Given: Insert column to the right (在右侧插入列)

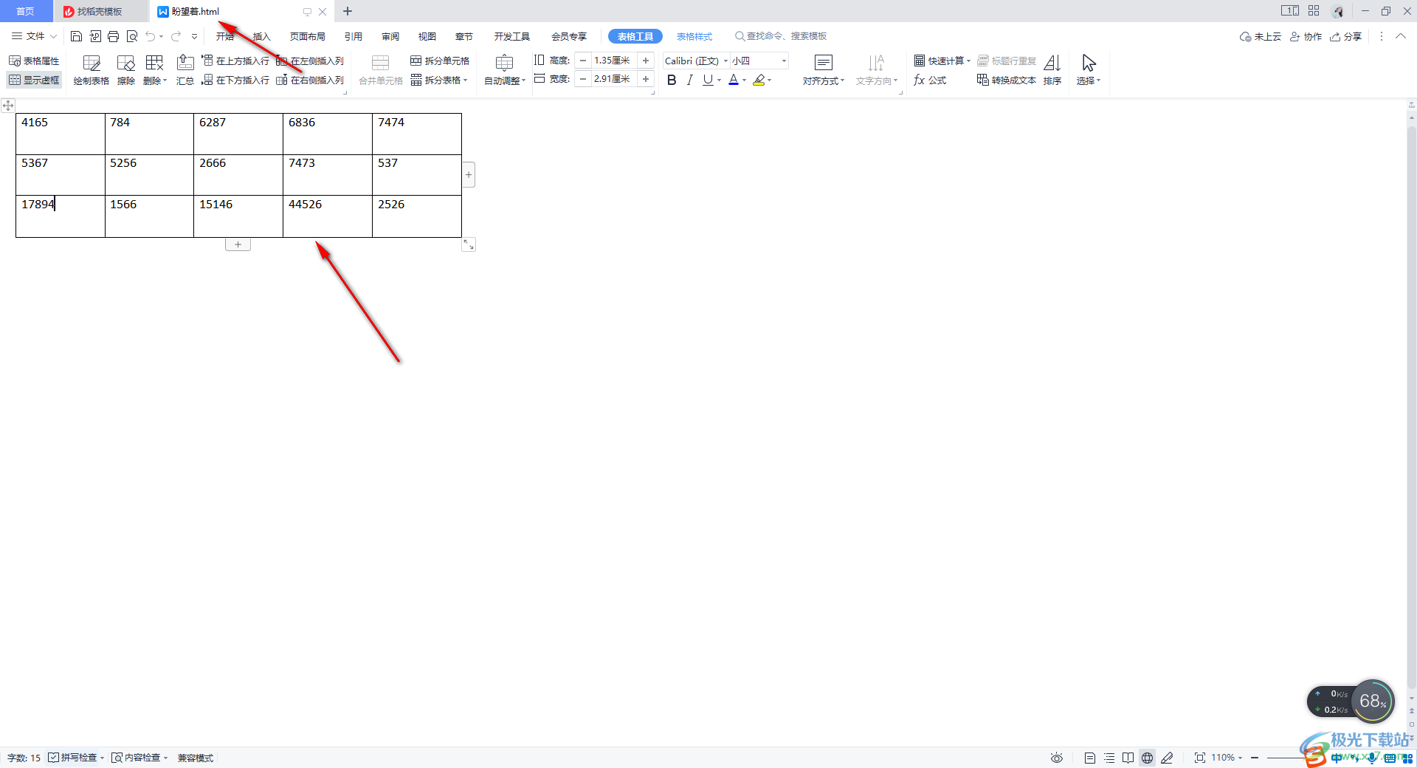Looking at the screenshot, I should click(310, 80).
